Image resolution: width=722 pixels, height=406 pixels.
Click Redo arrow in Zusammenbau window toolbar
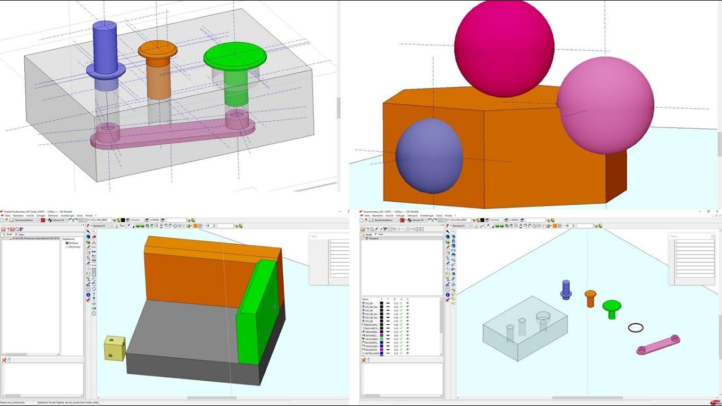pos(435,220)
